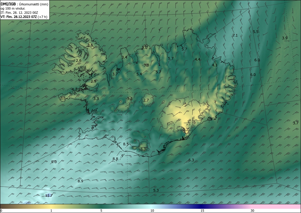Viewport: 301px width, 213px height.
Task: Click the title text "DMI/IGB : Úrkomumætti (mm)"
Action: point(24,4)
